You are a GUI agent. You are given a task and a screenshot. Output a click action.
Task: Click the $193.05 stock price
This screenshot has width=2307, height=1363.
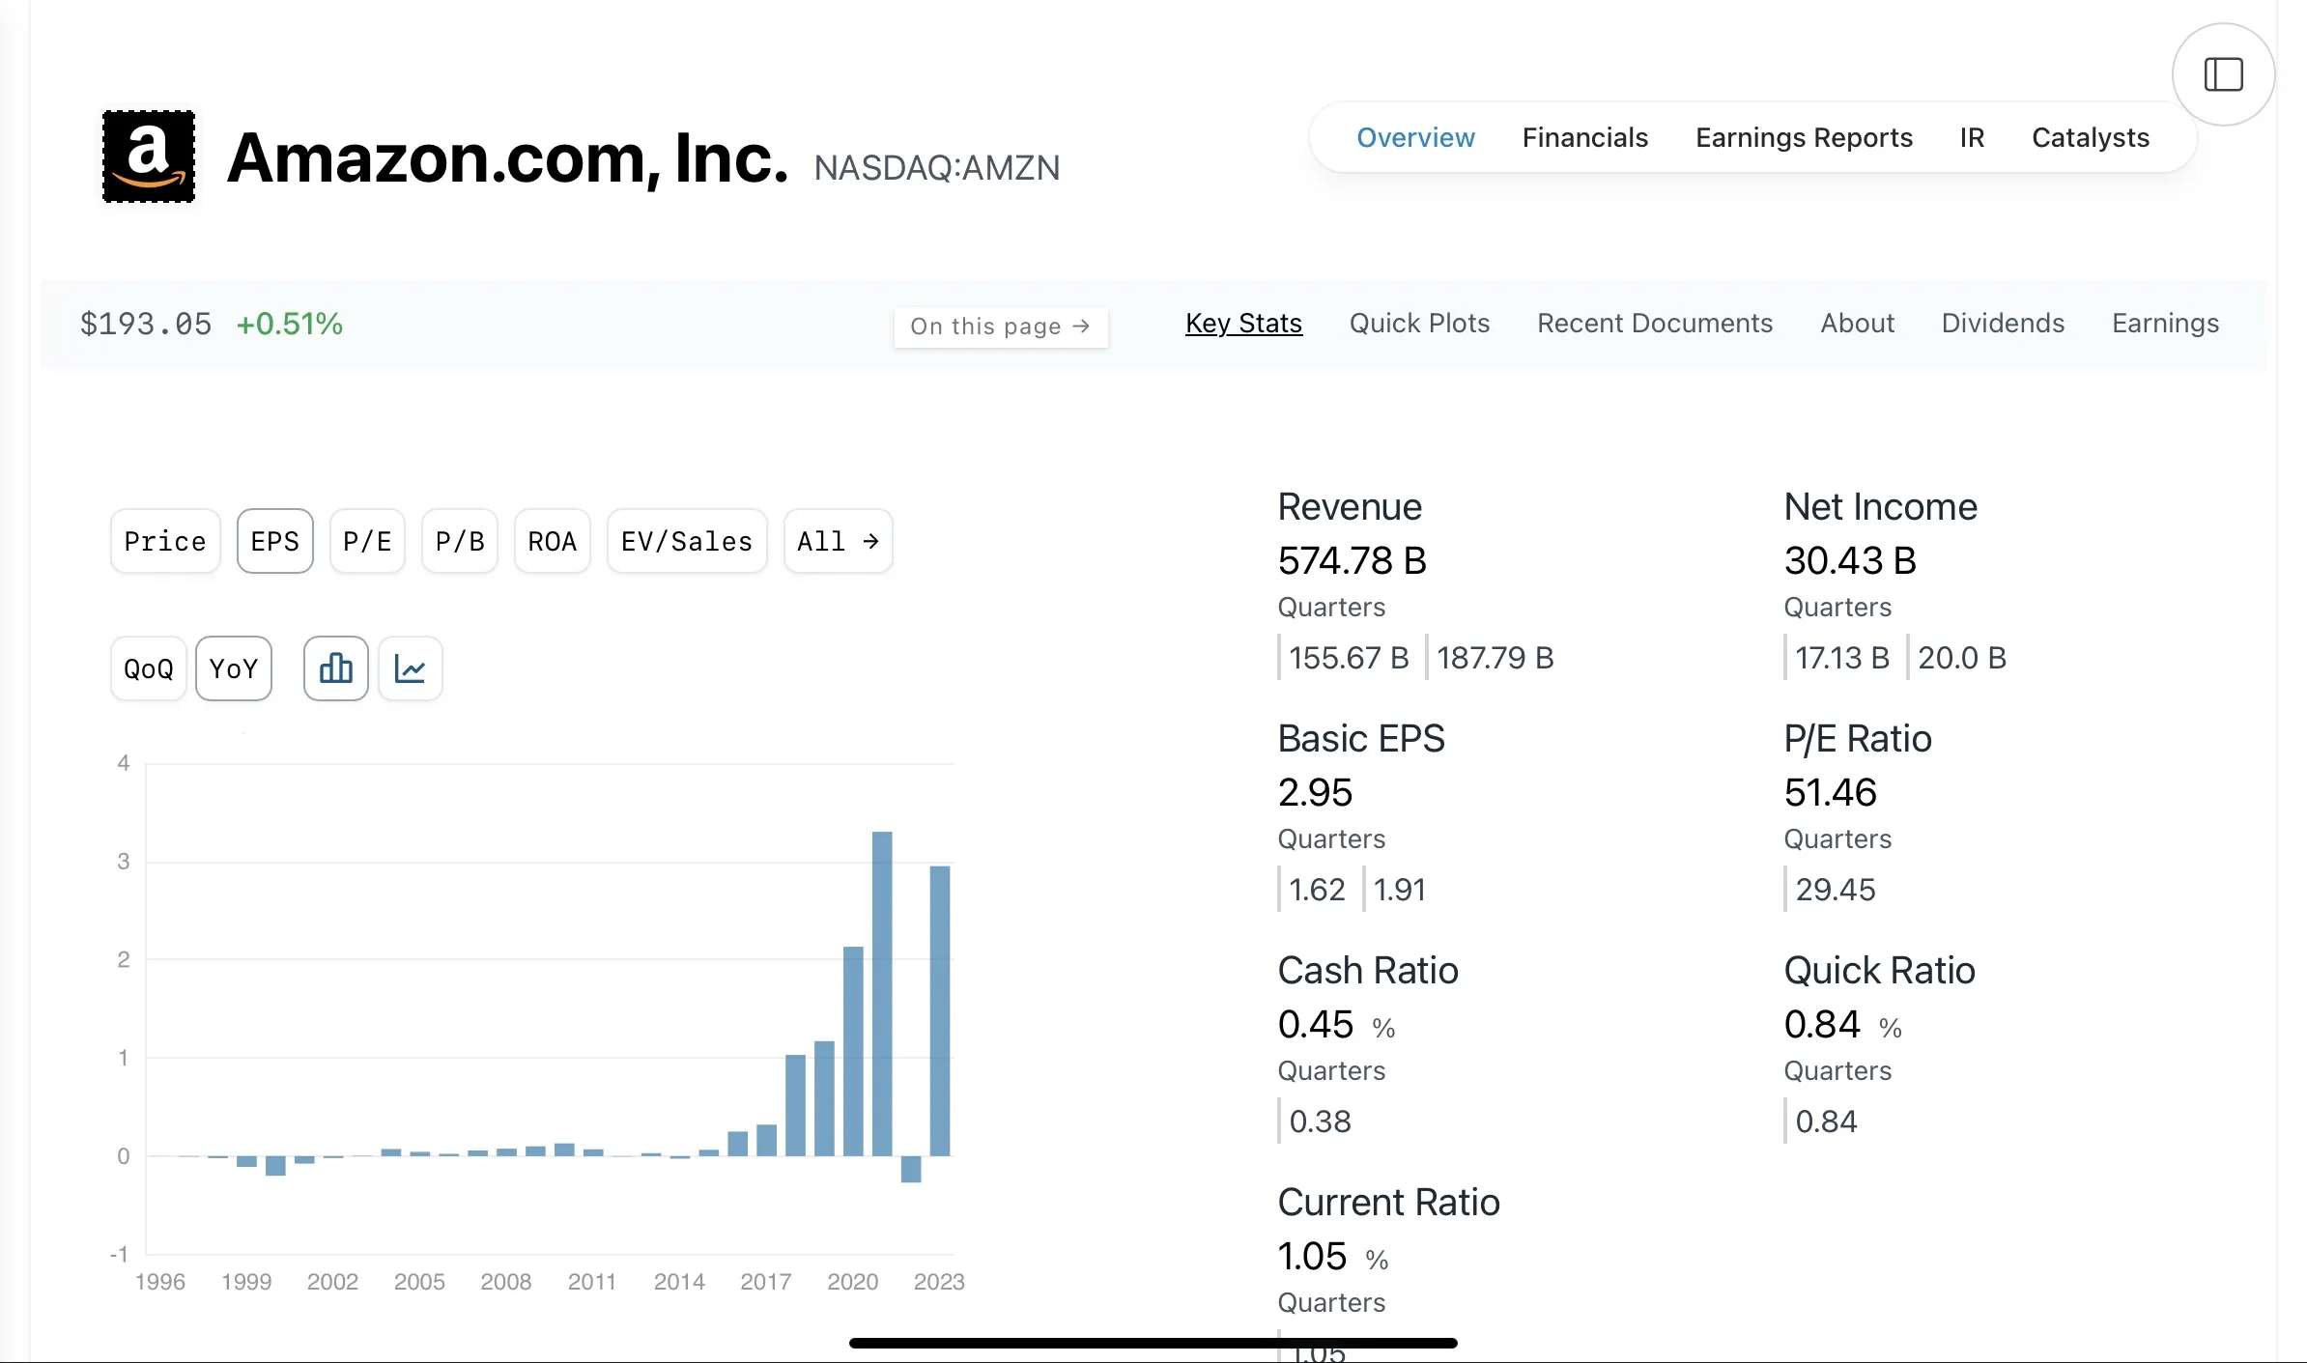pyautogui.click(x=146, y=324)
